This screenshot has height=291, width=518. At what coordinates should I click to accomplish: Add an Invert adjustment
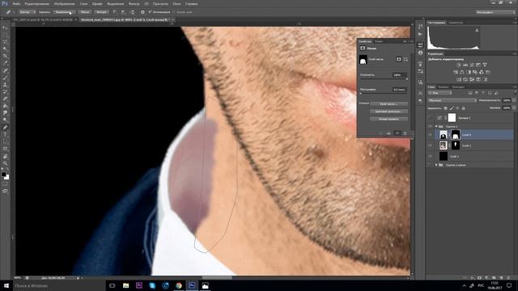tap(459, 79)
